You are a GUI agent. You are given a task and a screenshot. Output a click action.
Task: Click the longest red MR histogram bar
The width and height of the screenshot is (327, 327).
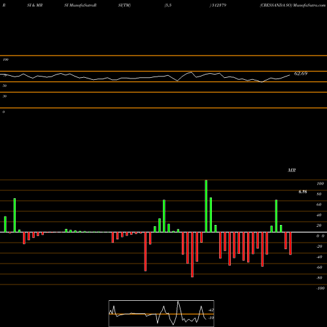(x=192, y=254)
